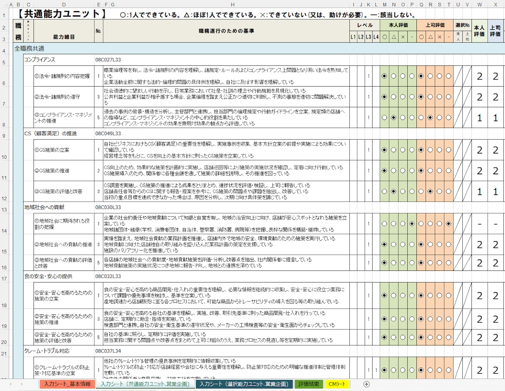Select 本人評価 − for ②法令・諸規則の遵守
Image resolution: width=505 pixels, height=391 pixels.
(x=412, y=97)
